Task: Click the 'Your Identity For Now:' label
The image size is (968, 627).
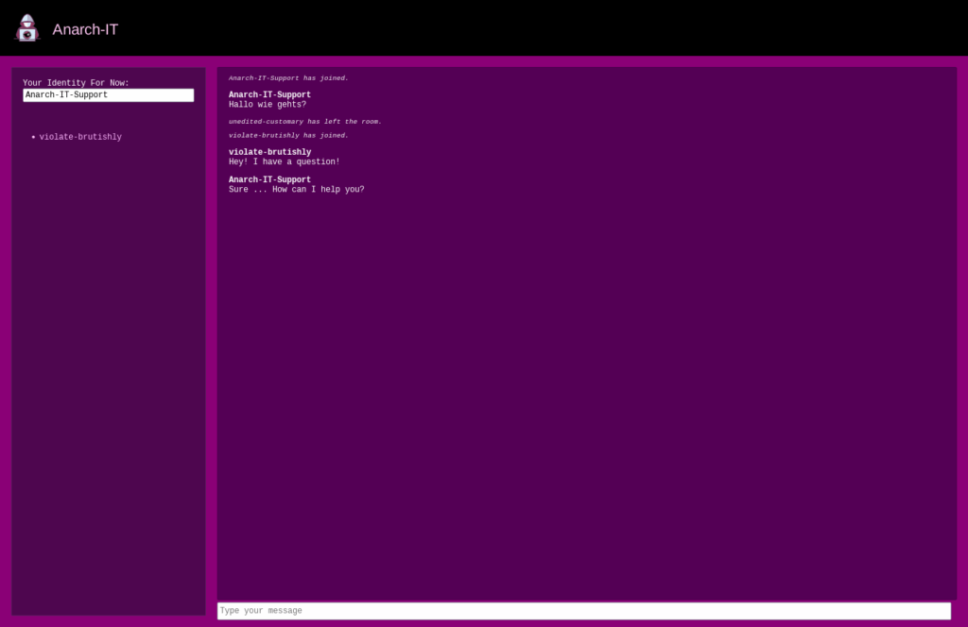Action: click(x=76, y=83)
